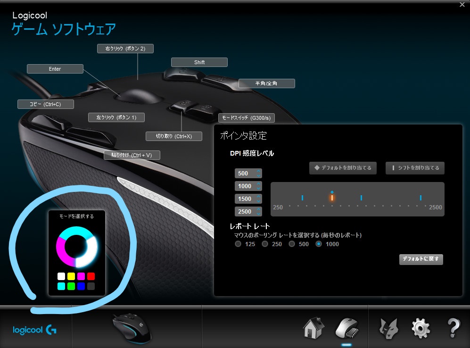Viewport: 470px width, 348px height.
Task: Adjust the 2500 DPI stepper arrows
Action: tap(258, 212)
